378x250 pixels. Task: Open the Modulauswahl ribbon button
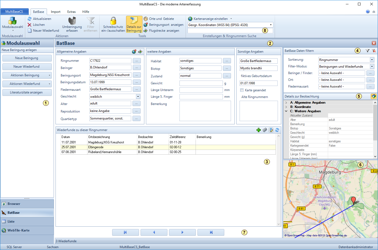[13, 24]
